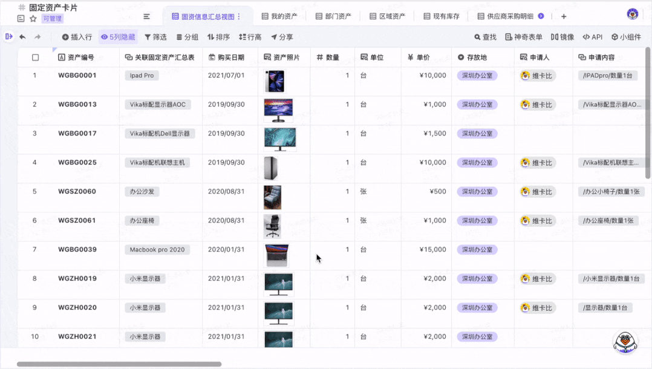Open the description icon below title
Image resolution: width=652 pixels, height=369 pixels.
click(x=21, y=19)
